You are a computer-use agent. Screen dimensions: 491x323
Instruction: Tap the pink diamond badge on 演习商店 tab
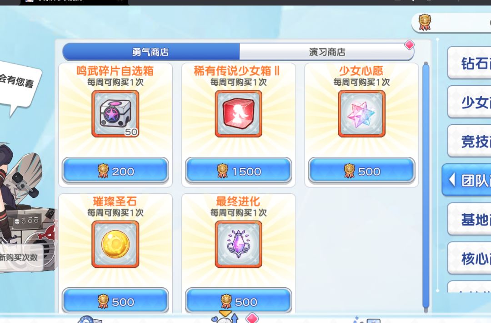(x=409, y=45)
